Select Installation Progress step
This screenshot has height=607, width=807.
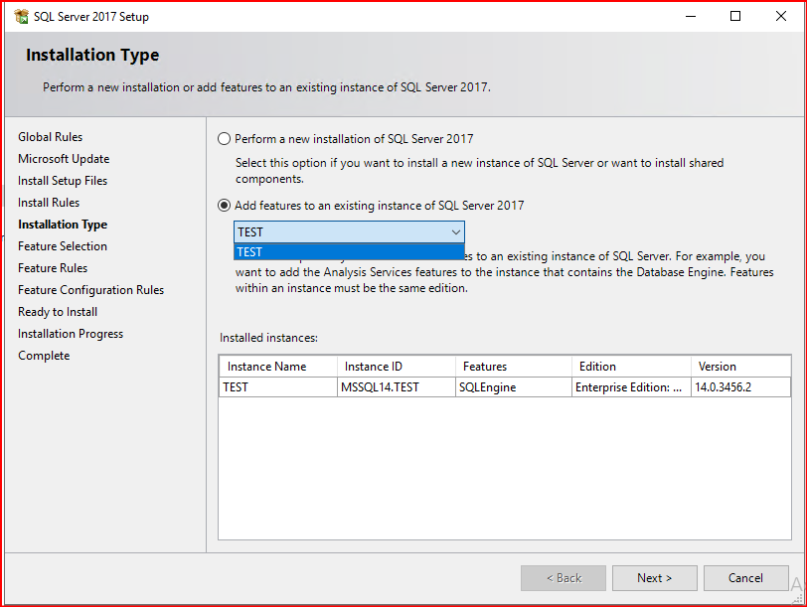71,334
